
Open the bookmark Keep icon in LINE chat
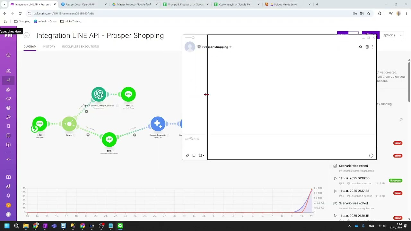(x=194, y=155)
